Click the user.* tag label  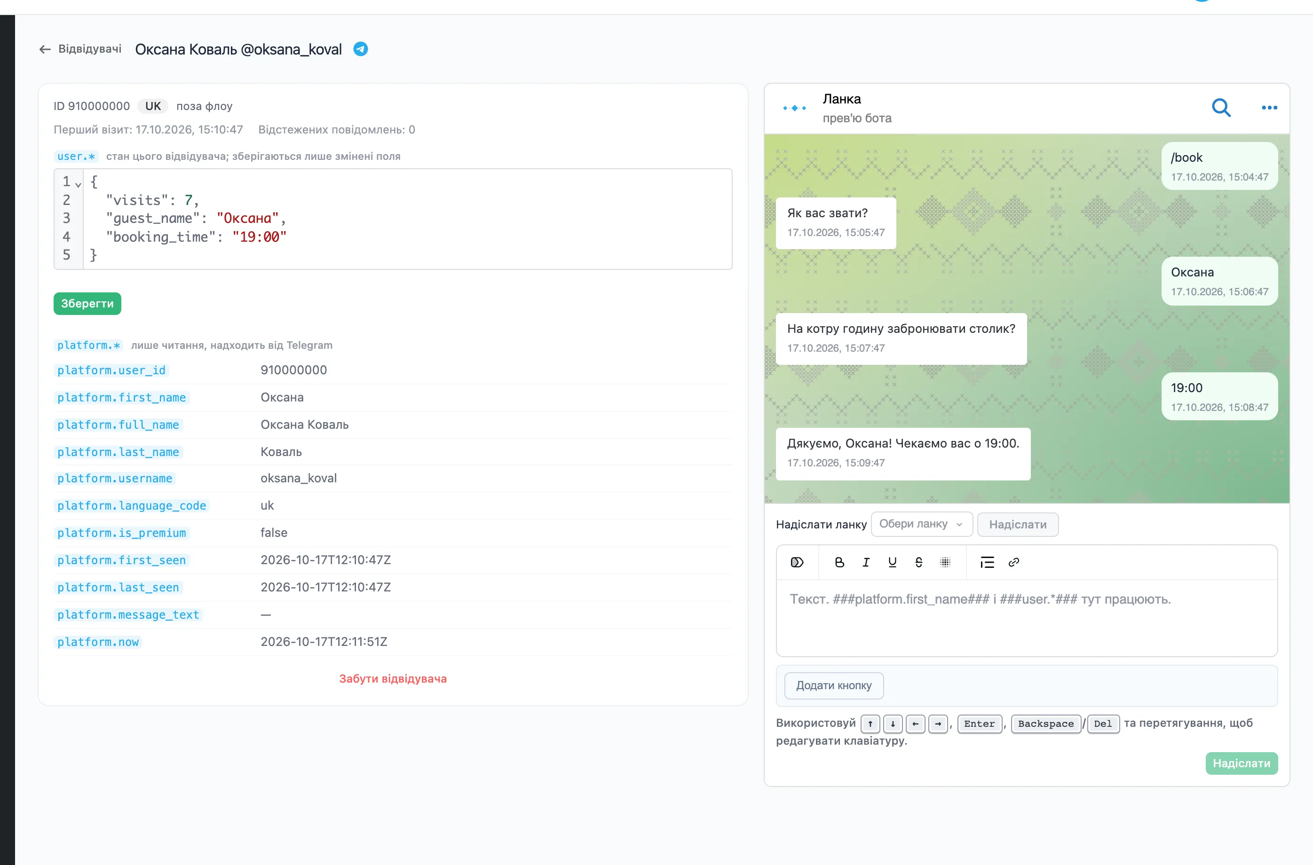[76, 156]
